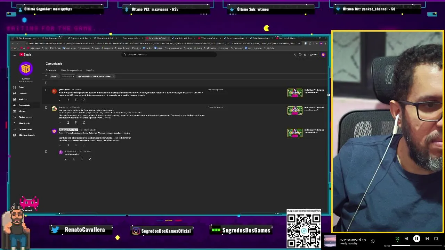Open the lyrics/queue icon in player
The image size is (445, 250).
(x=436, y=239)
